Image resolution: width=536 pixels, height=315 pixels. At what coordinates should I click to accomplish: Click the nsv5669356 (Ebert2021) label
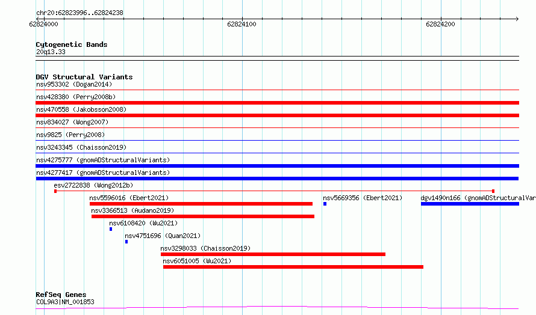[363, 198]
